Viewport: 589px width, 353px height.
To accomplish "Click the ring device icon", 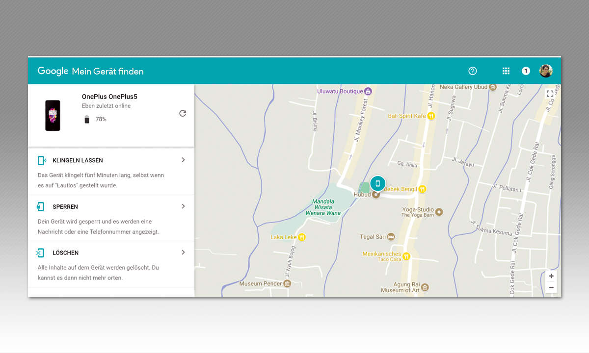I will point(42,160).
